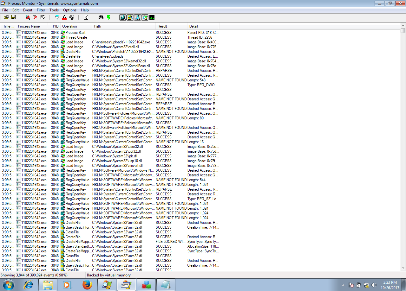
Task: Click the Backed by virtual memory status
Action: pyautogui.click(x=109, y=275)
